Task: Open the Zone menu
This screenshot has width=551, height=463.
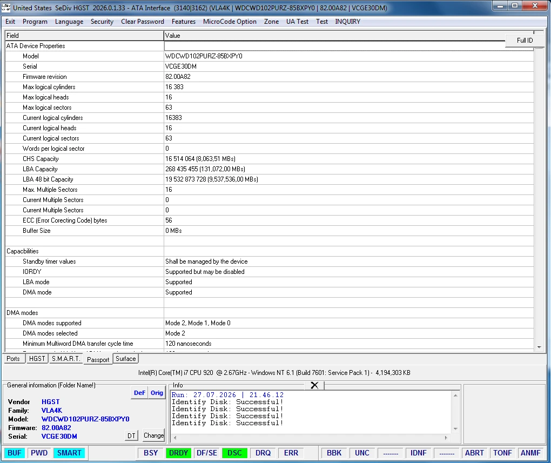Action: [271, 22]
